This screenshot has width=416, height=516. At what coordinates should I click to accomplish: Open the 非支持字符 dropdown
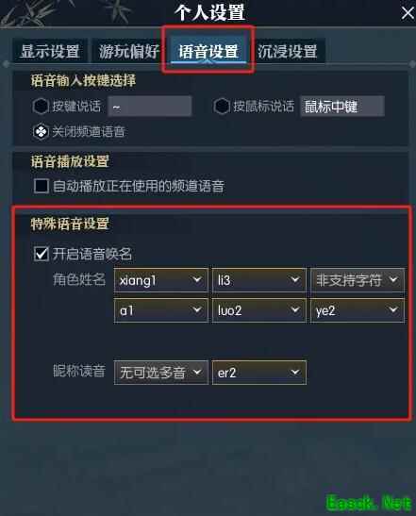click(358, 280)
